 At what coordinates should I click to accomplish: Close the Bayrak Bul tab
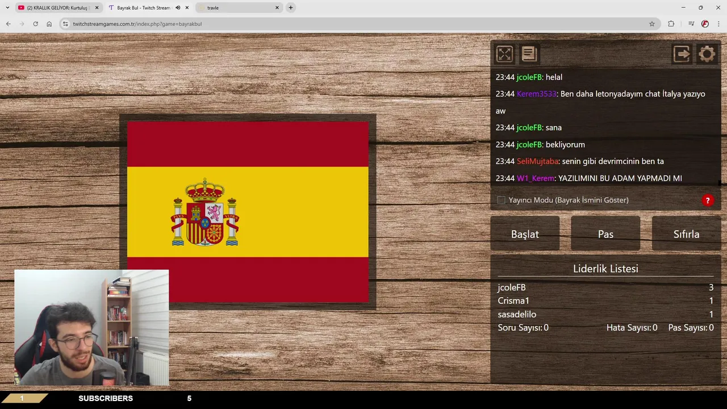(187, 8)
